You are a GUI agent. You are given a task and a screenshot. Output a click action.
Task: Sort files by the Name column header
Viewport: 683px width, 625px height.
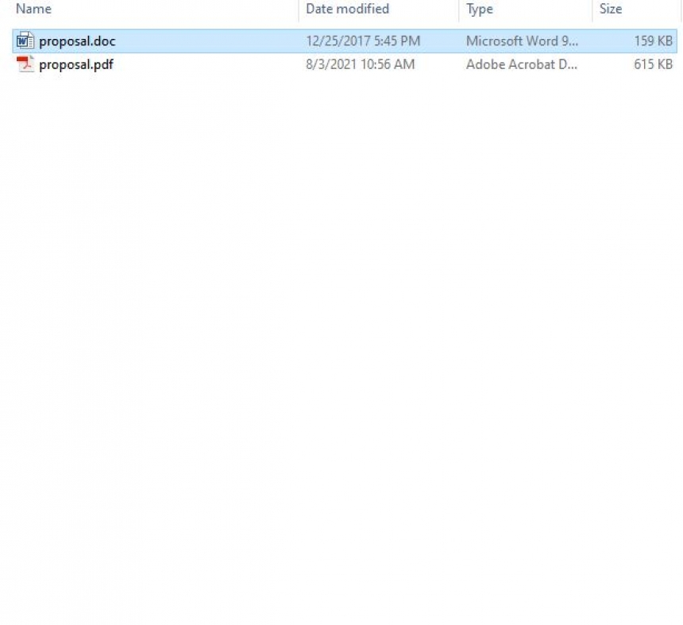coord(33,9)
